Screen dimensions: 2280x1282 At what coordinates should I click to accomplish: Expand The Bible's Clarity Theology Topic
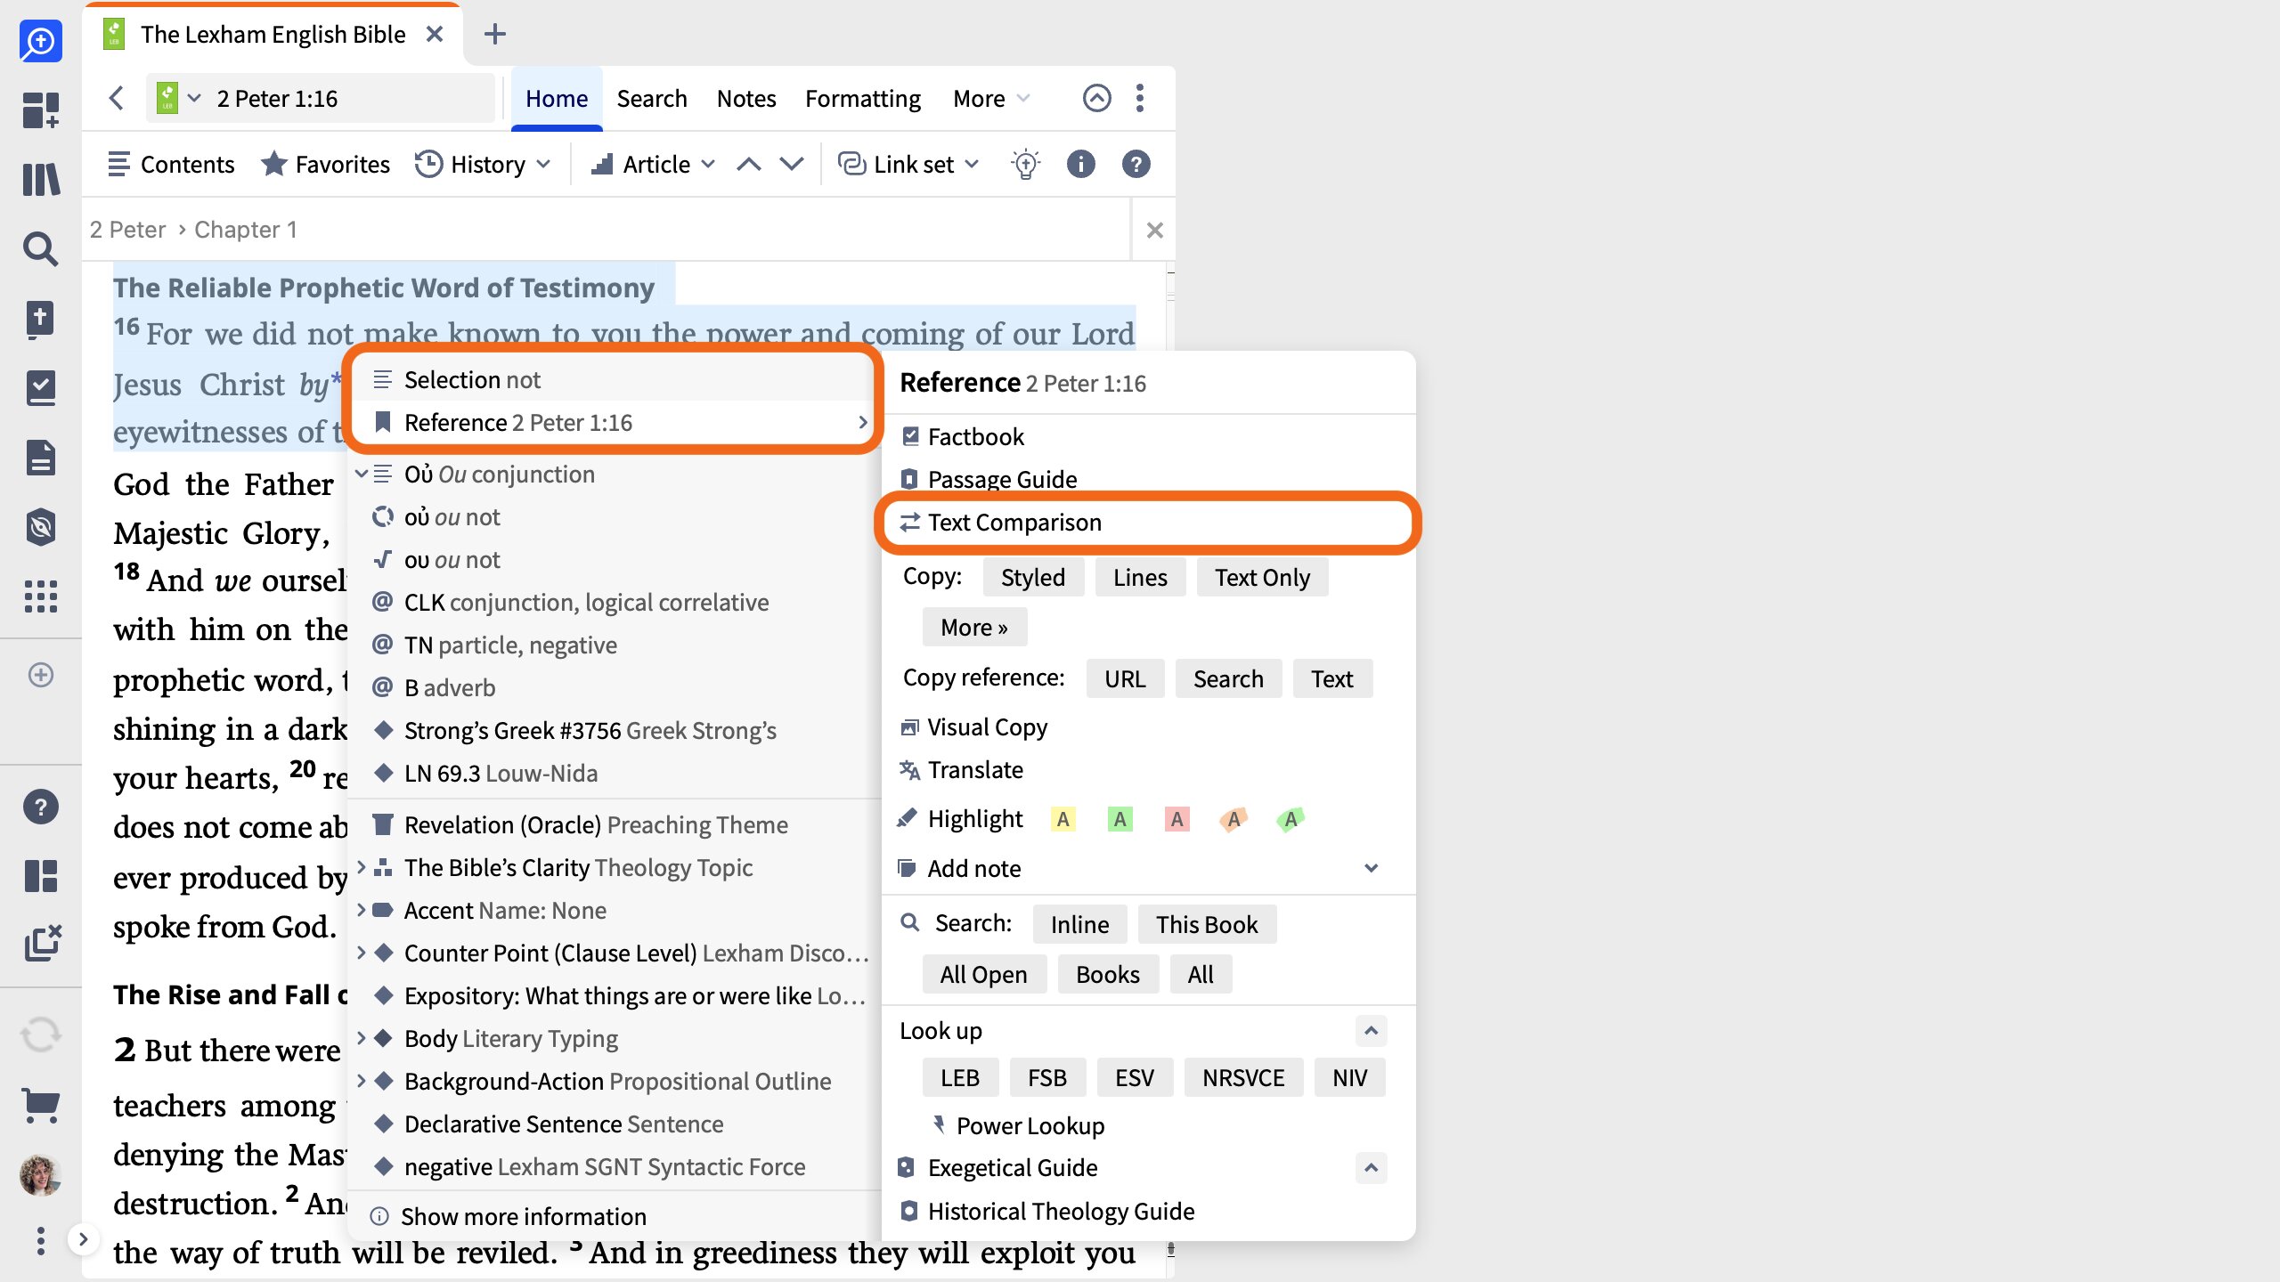(x=362, y=867)
